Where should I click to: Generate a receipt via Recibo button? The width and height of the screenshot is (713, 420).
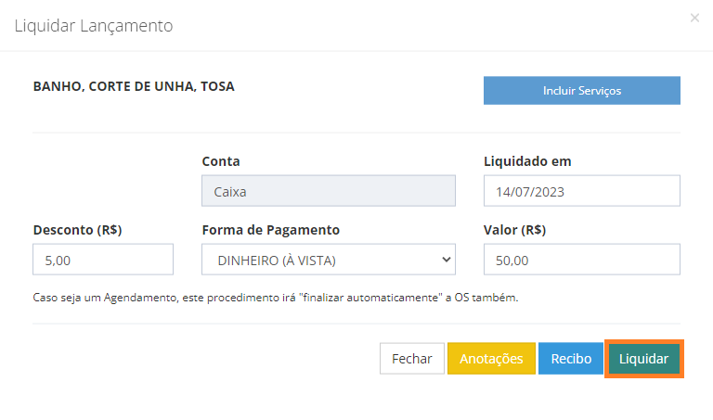571,358
